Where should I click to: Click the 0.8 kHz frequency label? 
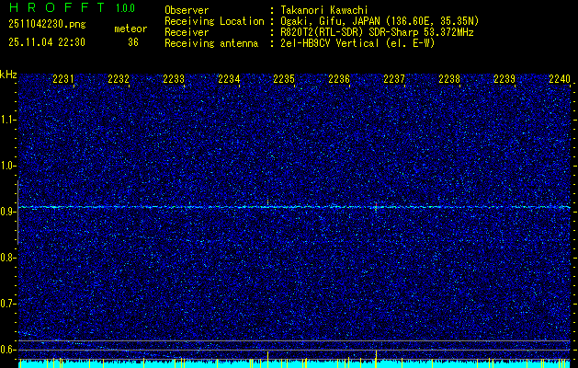click(x=7, y=258)
